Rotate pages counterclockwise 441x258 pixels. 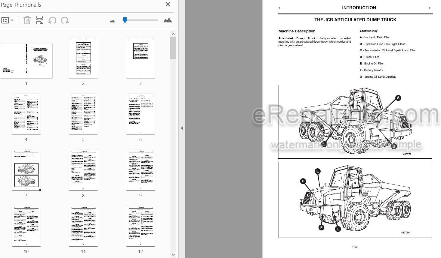(x=52, y=20)
